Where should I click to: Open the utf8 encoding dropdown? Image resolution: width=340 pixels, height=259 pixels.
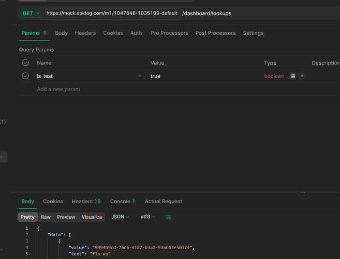(147, 217)
